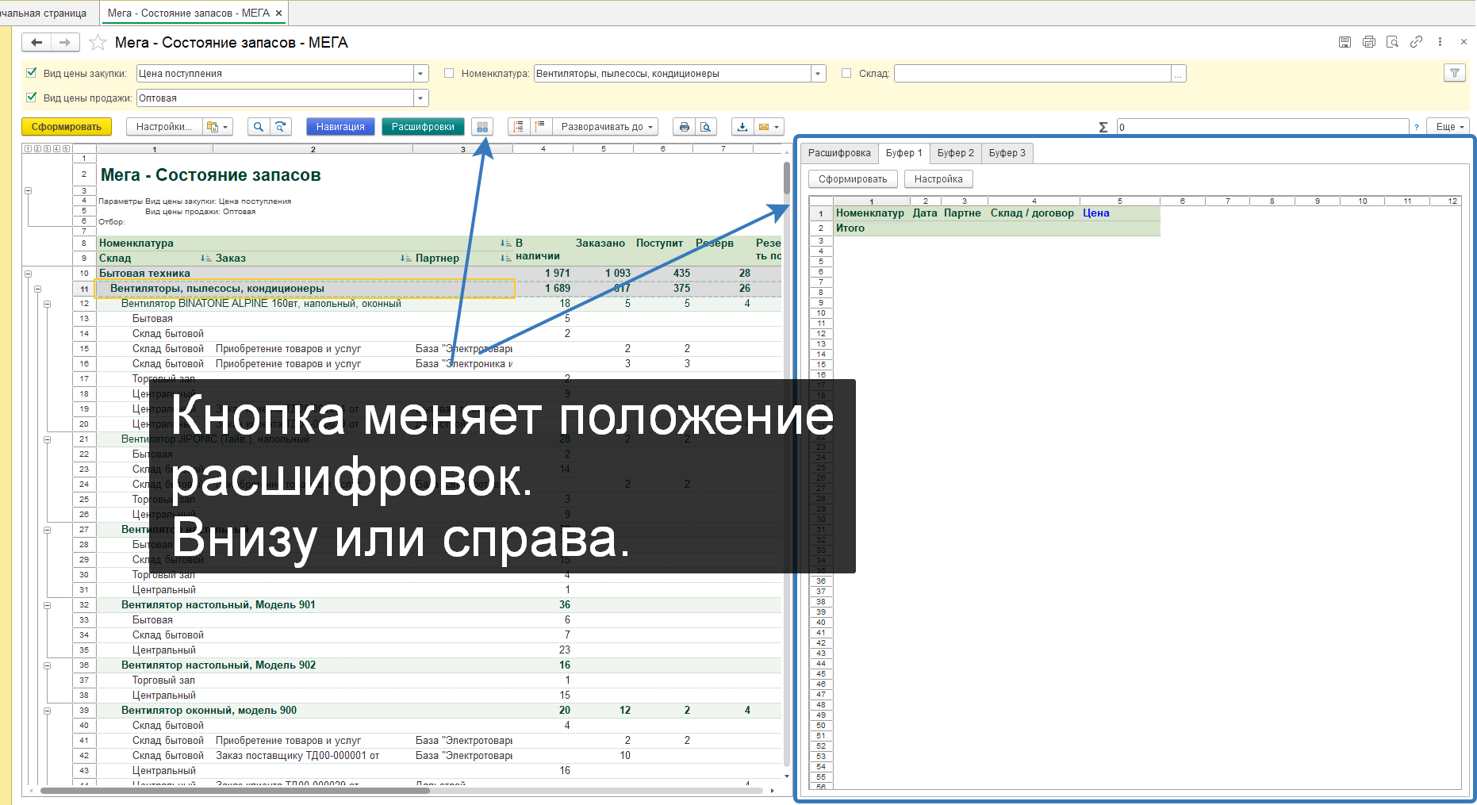Viewport: 1477px width, 805px height.
Task: Open toolbar print preview icon
Action: tap(706, 127)
